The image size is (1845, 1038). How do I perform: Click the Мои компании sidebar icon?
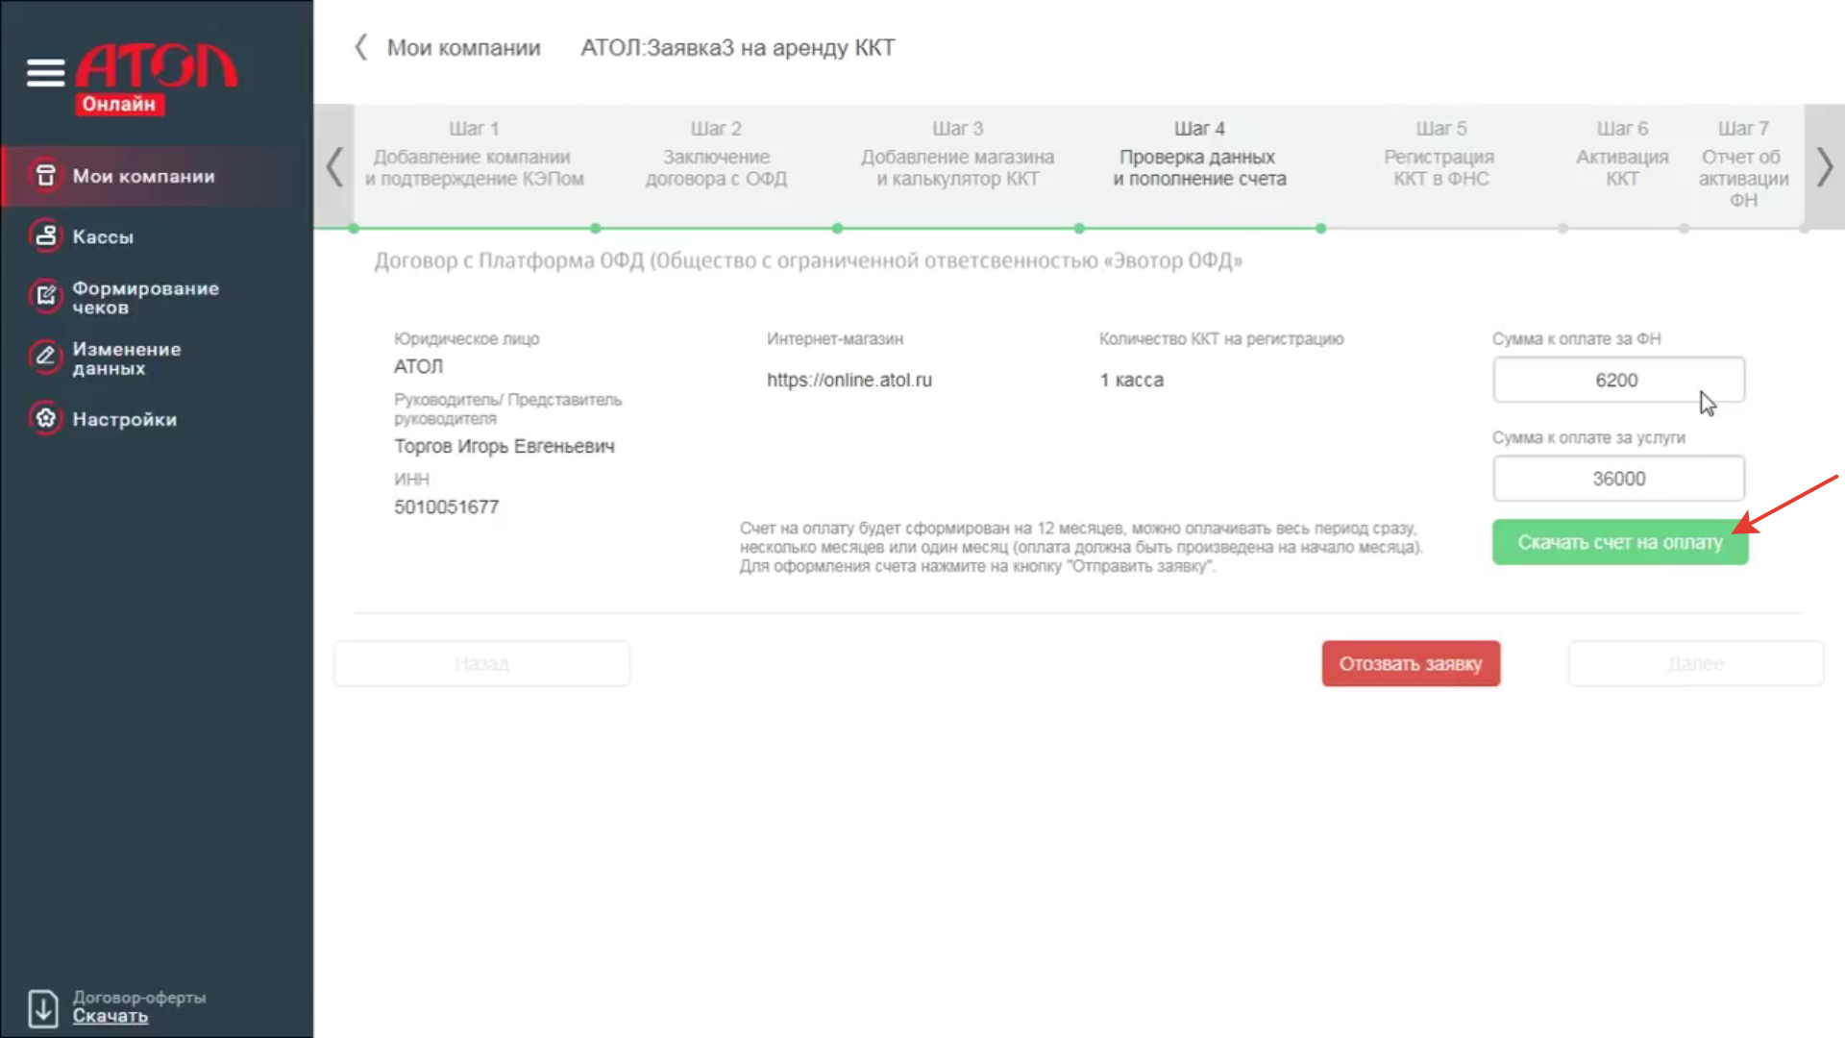[x=45, y=176]
